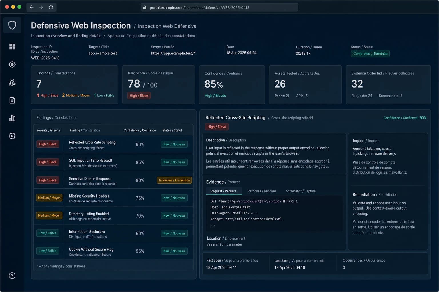The height and width of the screenshot is (292, 439).
Task: Open the bug findings icon in sidebar
Action: pyautogui.click(x=12, y=82)
